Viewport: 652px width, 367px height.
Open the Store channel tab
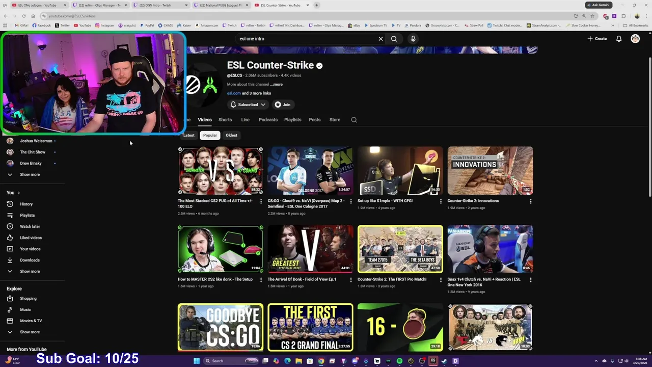335,120
